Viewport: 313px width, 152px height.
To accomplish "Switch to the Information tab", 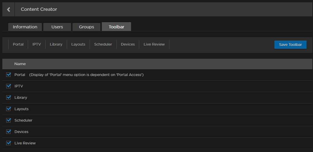I will 25,27.
